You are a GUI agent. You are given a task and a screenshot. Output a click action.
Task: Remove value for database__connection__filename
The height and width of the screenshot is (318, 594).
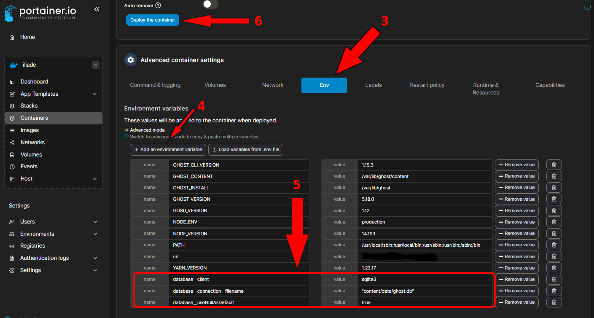tap(516, 291)
